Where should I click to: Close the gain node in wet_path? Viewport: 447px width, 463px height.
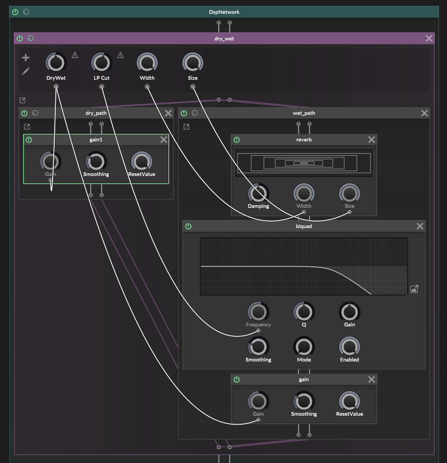[372, 380]
